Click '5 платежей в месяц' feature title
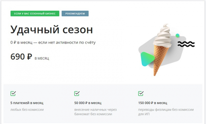206x124 pixels. (x=27, y=103)
